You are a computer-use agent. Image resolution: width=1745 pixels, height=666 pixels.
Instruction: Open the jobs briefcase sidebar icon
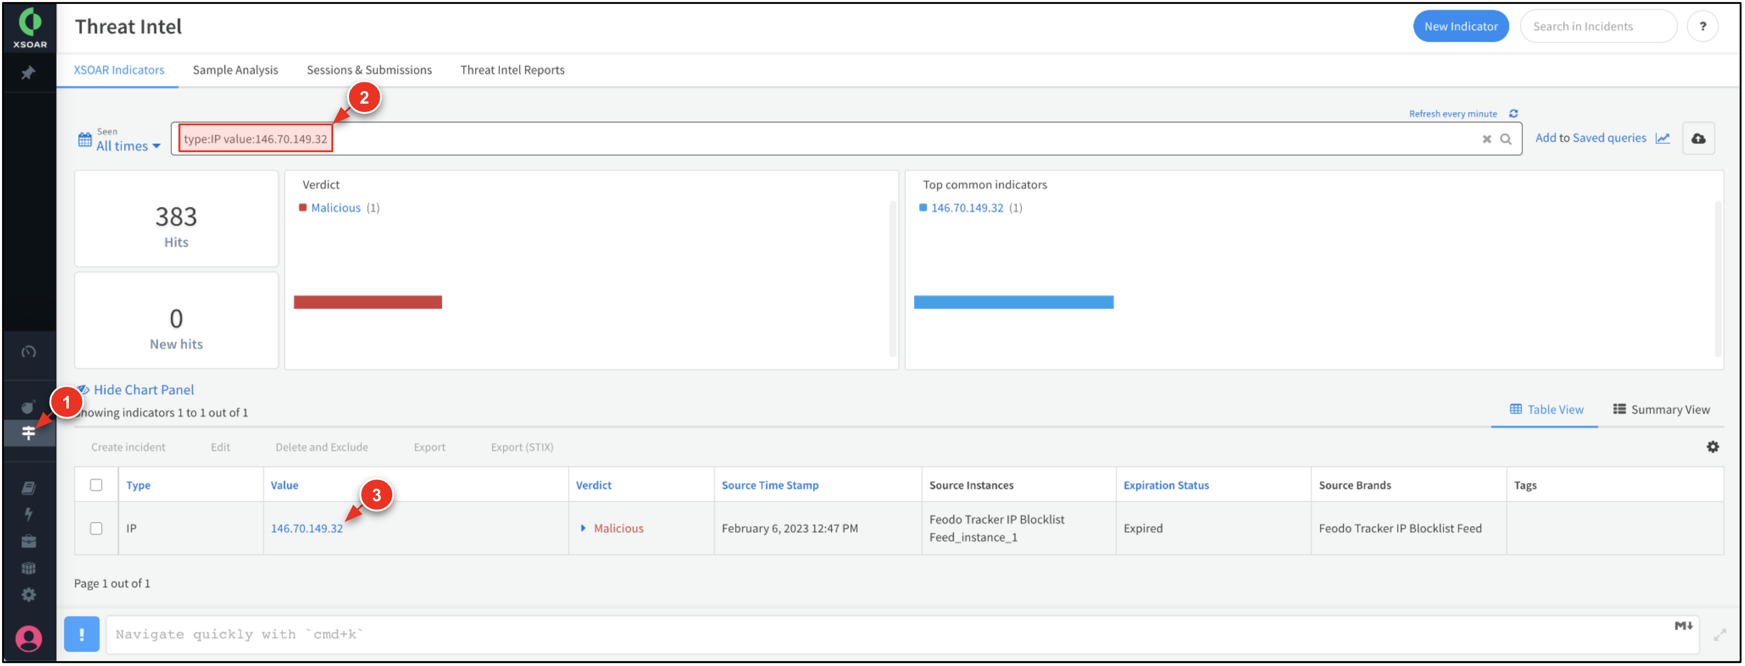(29, 542)
